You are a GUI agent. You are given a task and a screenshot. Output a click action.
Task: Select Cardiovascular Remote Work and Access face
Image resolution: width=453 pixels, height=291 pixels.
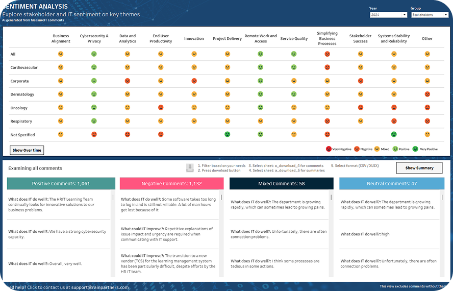260,67
